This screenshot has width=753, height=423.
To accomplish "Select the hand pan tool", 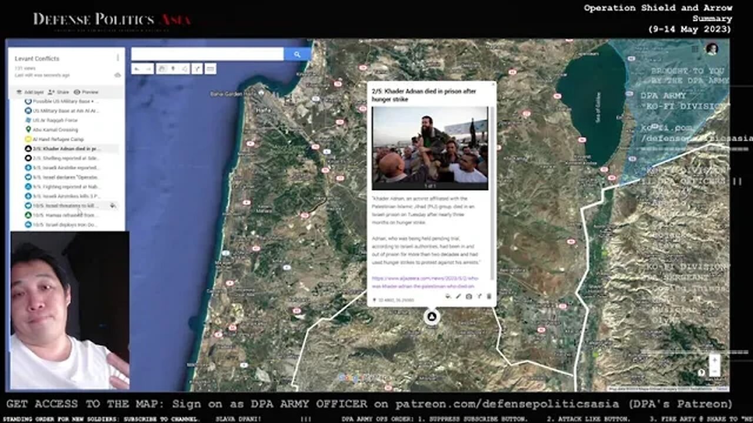I will (x=162, y=69).
